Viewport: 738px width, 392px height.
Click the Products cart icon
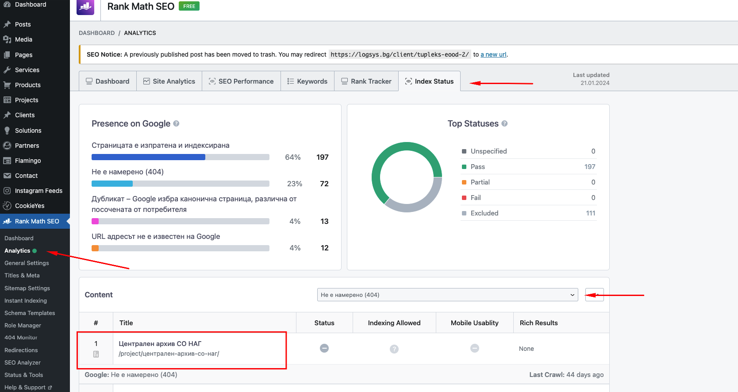(x=7, y=85)
